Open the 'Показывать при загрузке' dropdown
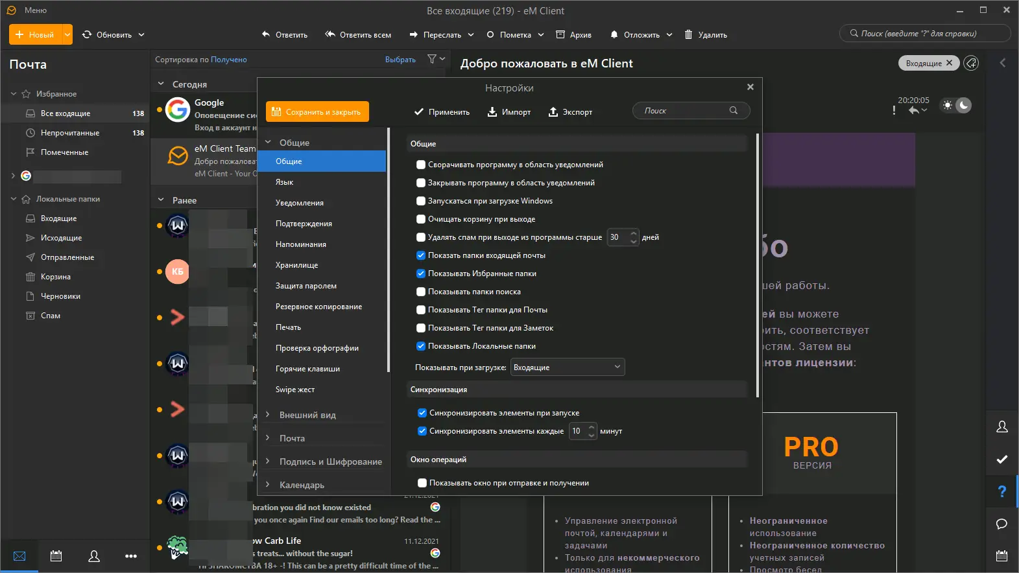 pyautogui.click(x=568, y=368)
